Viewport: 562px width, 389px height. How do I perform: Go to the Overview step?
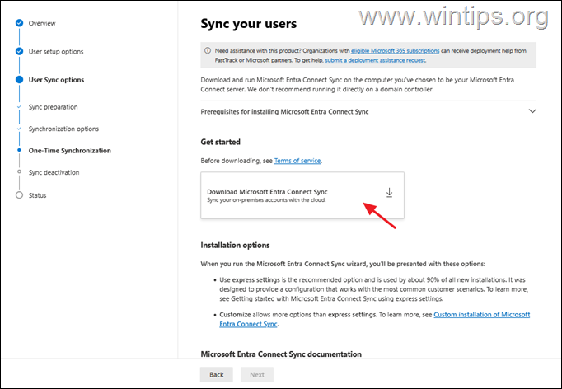pos(42,23)
